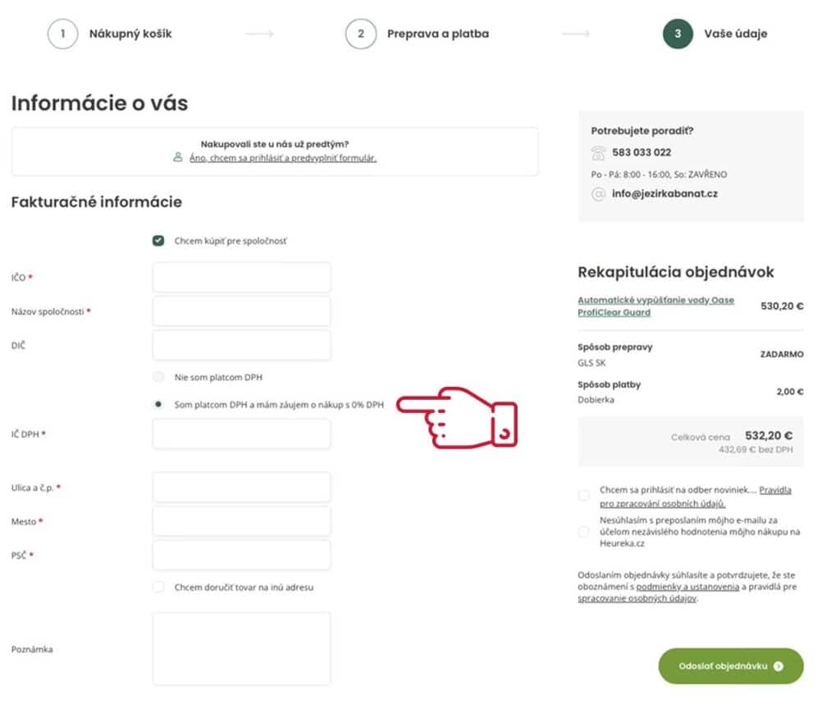The width and height of the screenshot is (840, 708).
Task: Tick the Heureka.cz email opt-out checkbox
Action: [583, 532]
